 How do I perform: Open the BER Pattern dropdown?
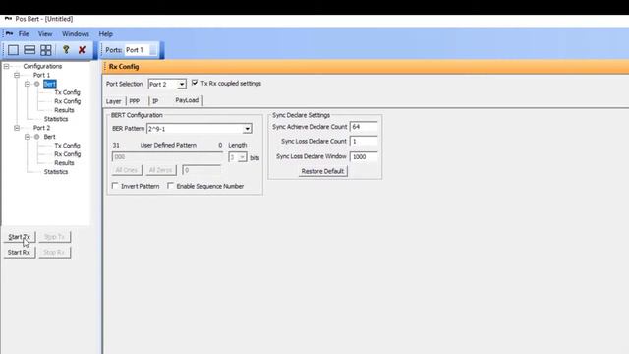point(247,129)
